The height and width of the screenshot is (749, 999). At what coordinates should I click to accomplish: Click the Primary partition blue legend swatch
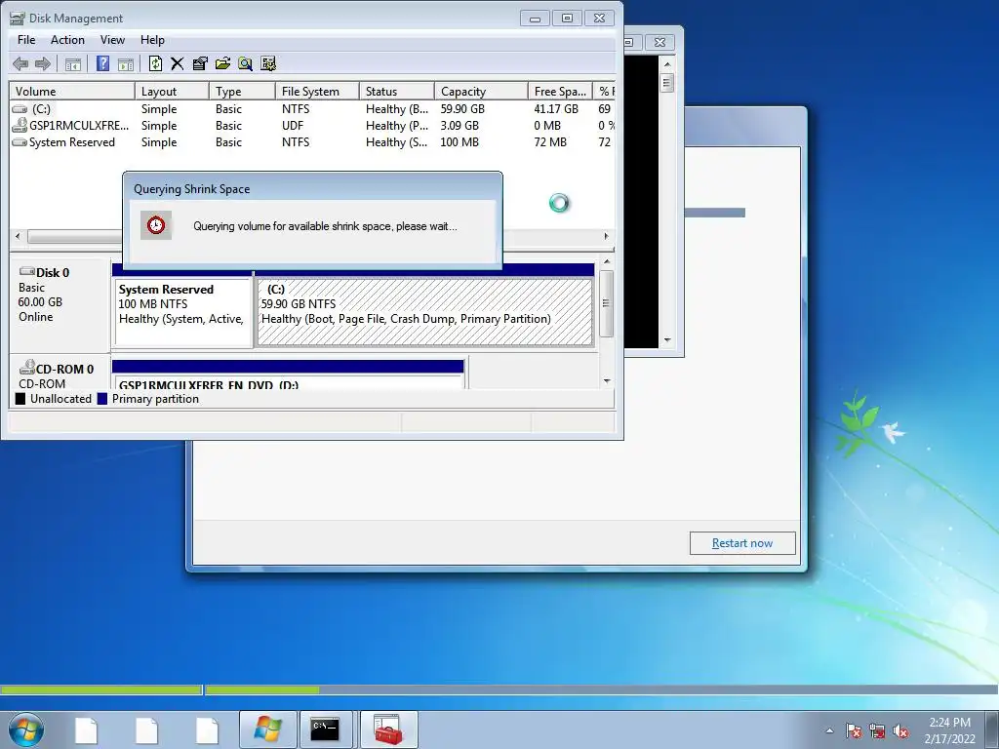click(101, 399)
